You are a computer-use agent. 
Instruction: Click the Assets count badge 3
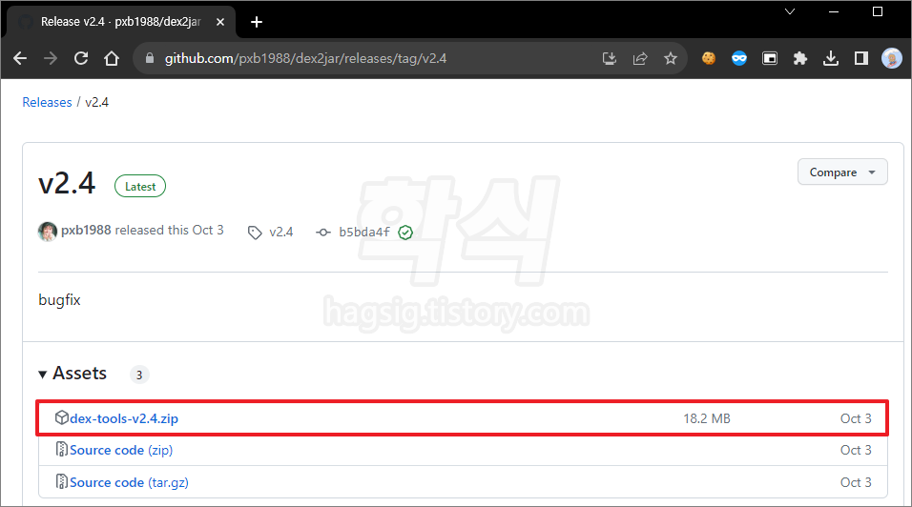click(139, 375)
